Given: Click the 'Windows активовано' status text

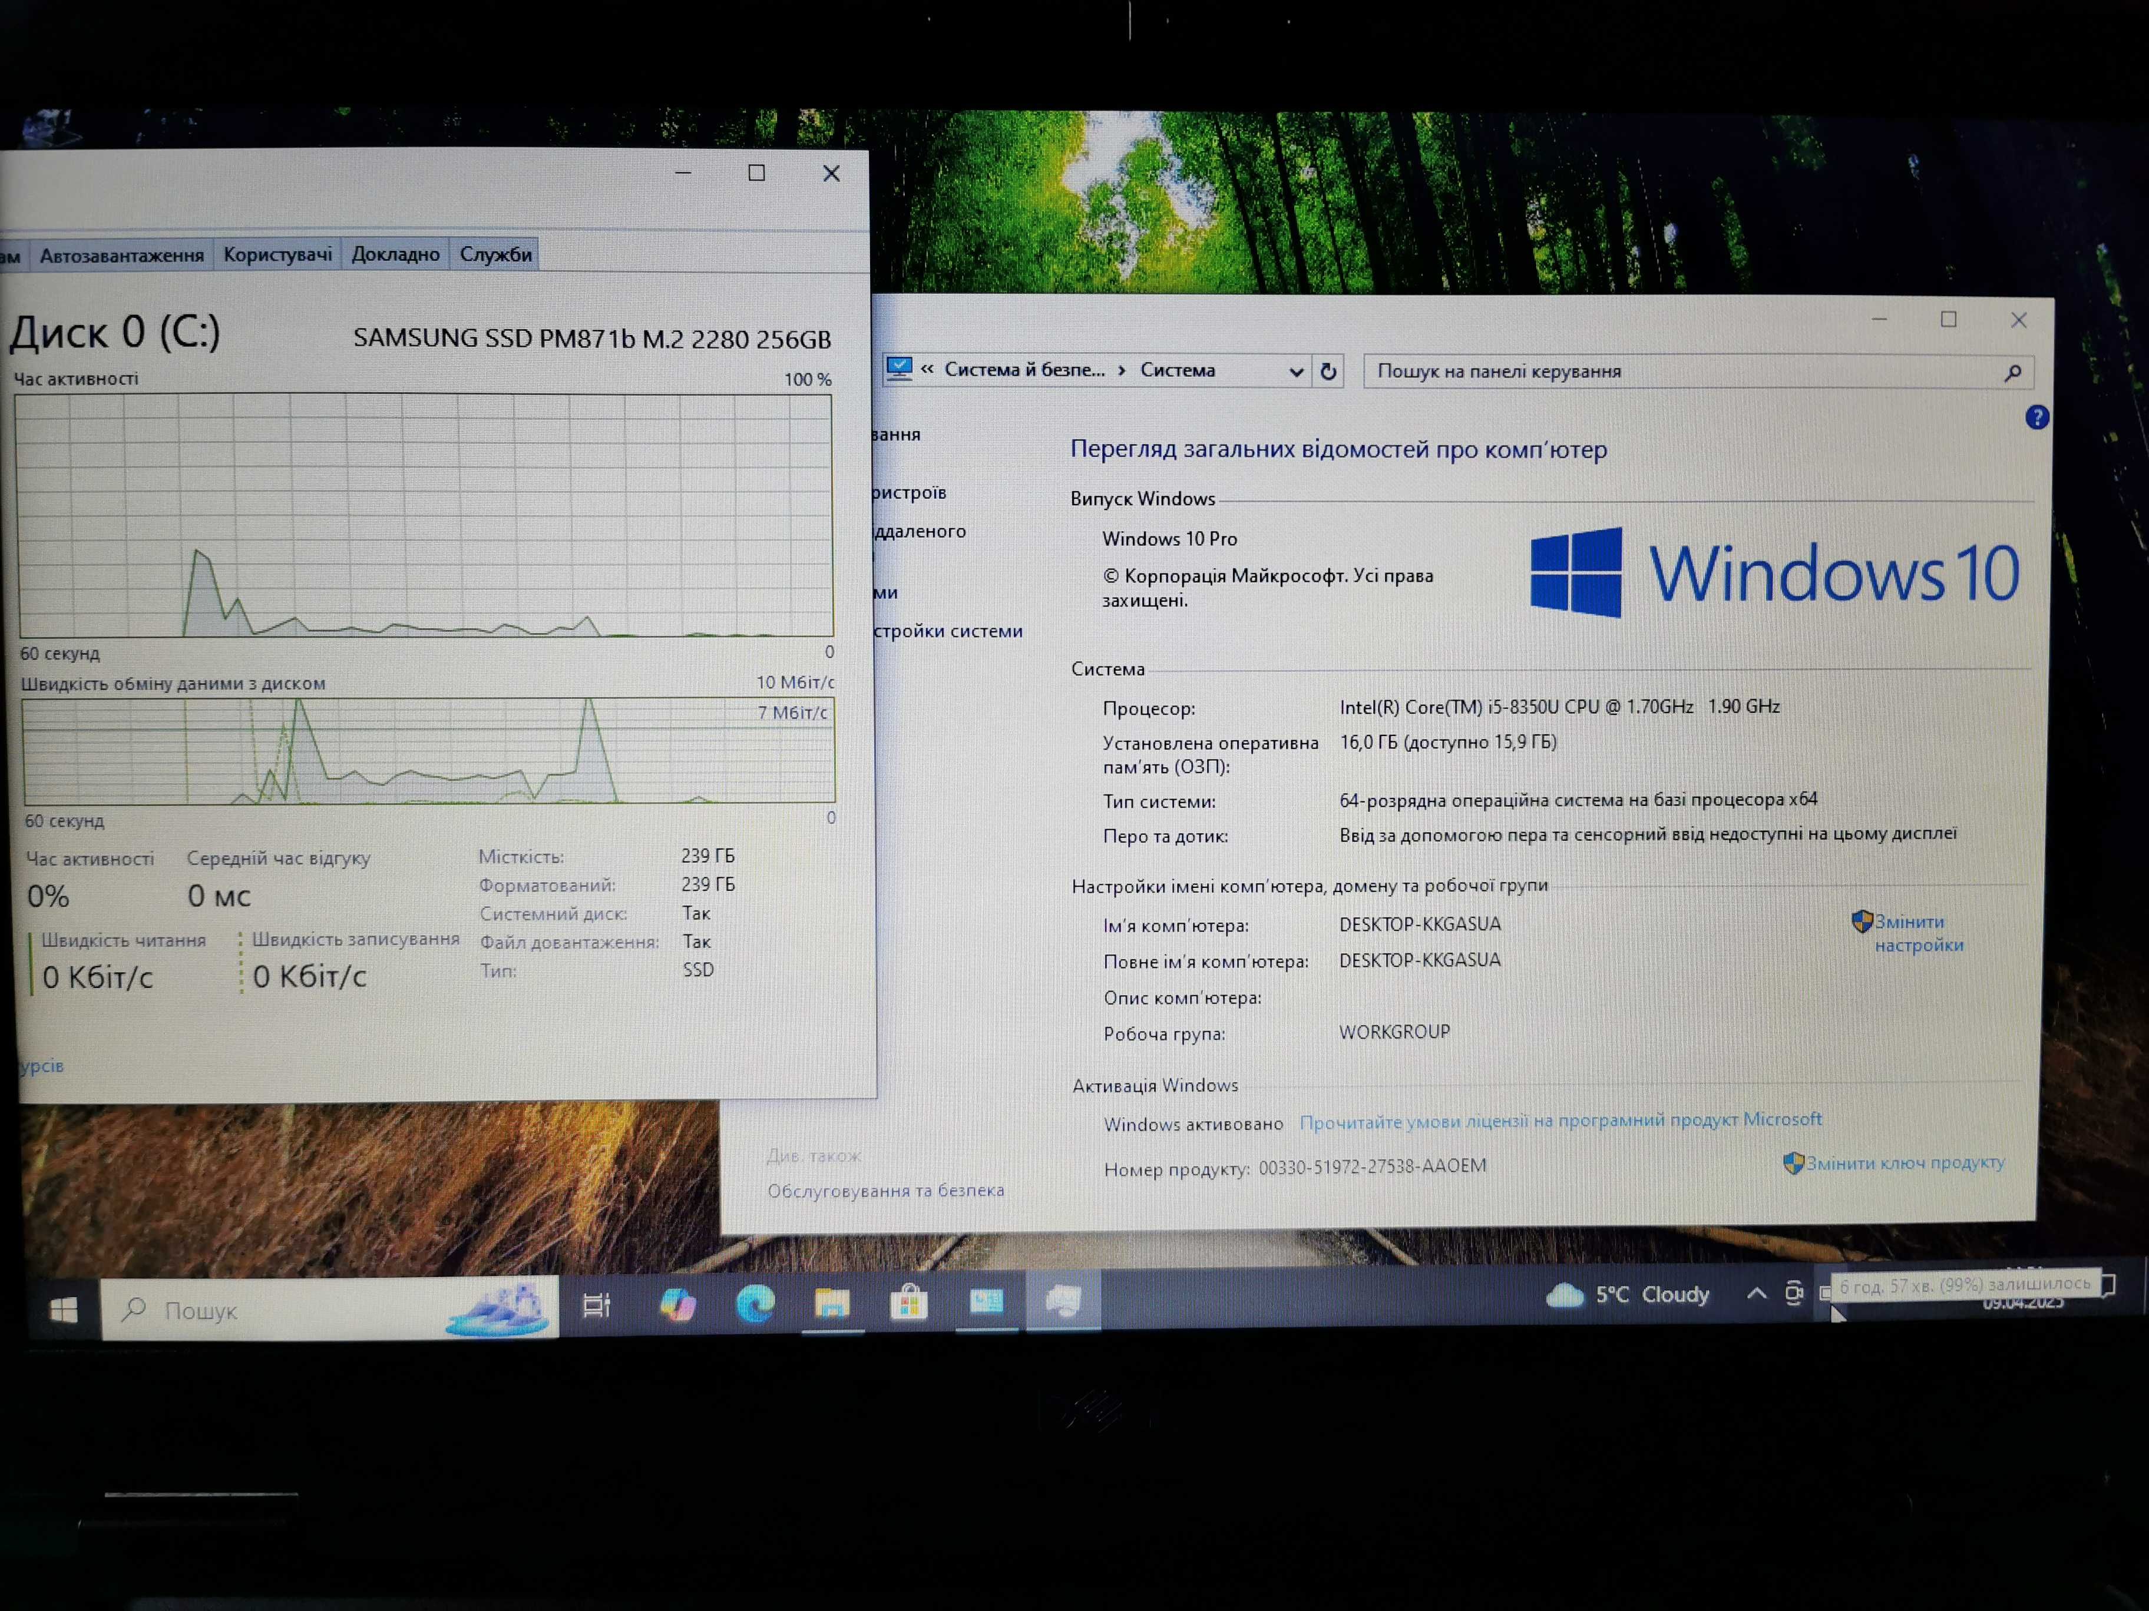Looking at the screenshot, I should (1193, 1125).
